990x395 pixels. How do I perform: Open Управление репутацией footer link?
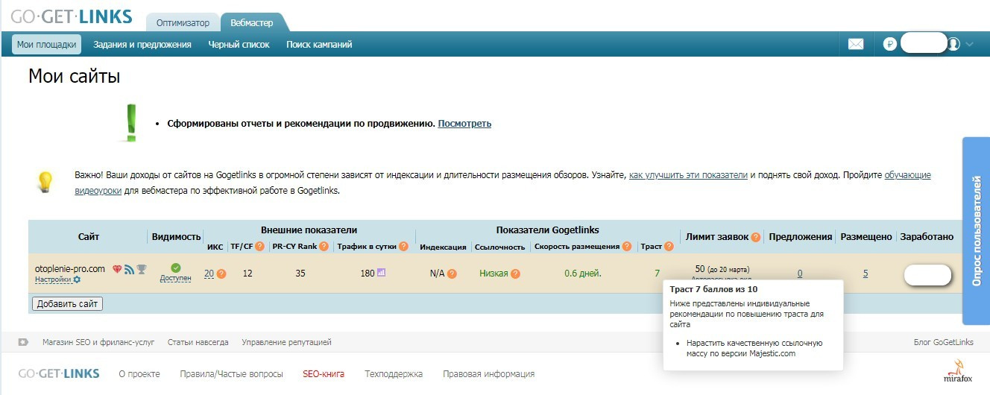(x=286, y=342)
